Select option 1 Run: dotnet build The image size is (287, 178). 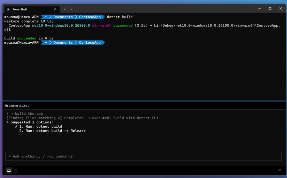[40, 126]
